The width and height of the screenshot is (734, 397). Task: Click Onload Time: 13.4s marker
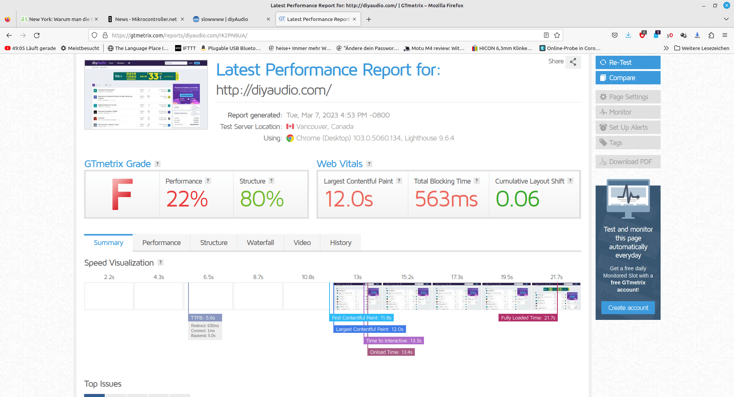pos(391,352)
